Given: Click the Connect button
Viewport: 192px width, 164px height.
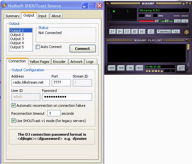Looking at the screenshot, I should [x=83, y=49].
